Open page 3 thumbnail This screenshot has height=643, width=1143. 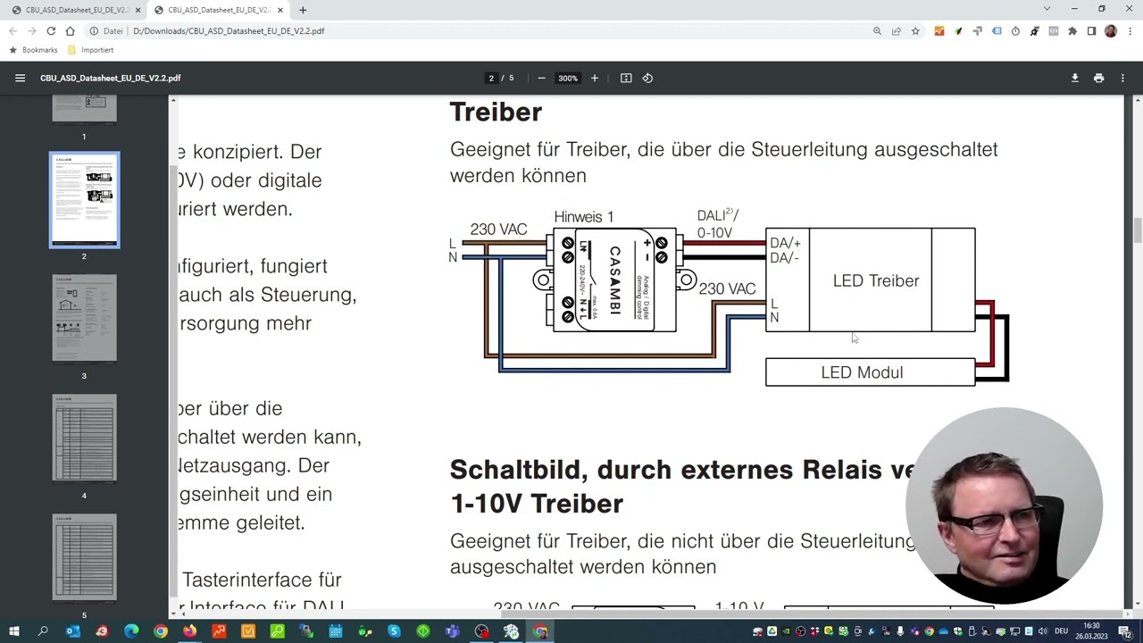pyautogui.click(x=84, y=319)
